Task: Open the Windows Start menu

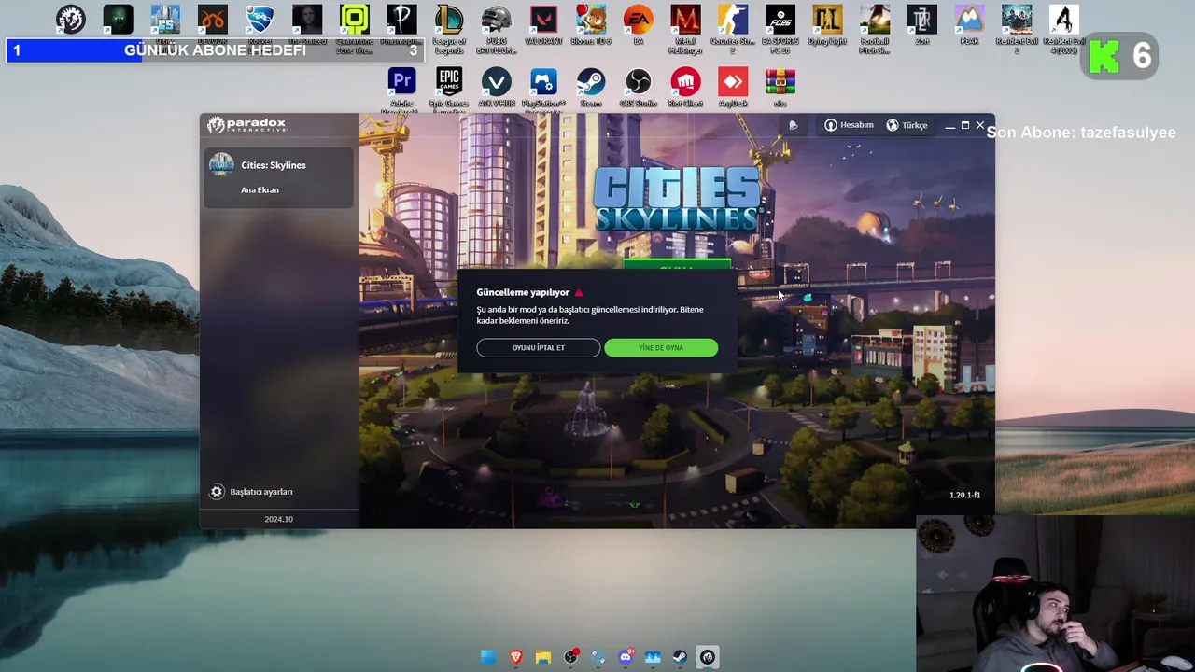Action: tap(488, 657)
